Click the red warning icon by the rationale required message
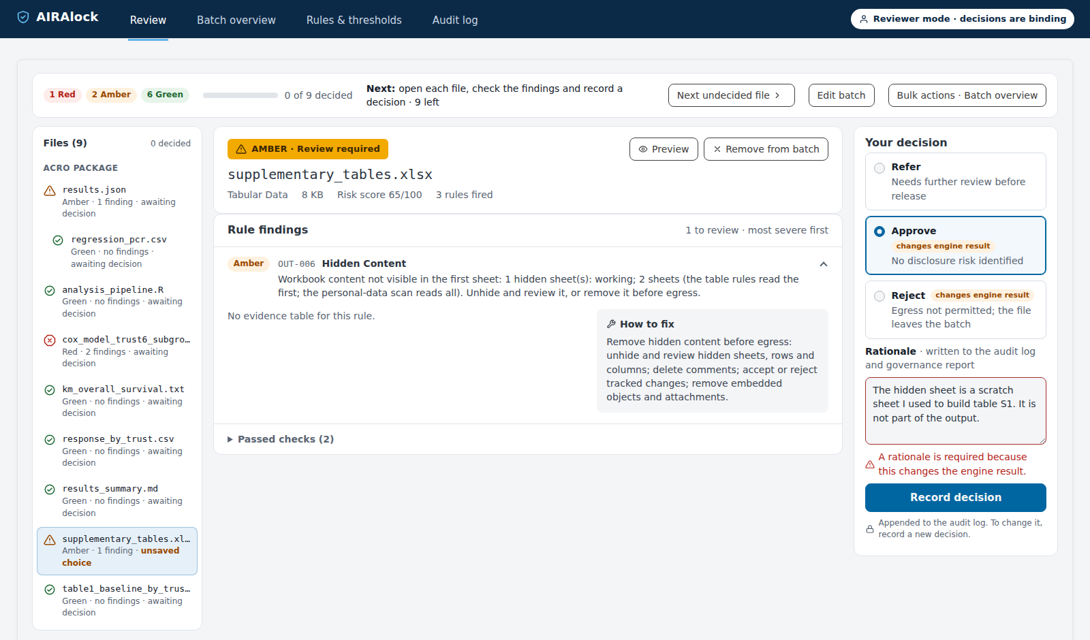The width and height of the screenshot is (1090, 640). [x=870, y=464]
